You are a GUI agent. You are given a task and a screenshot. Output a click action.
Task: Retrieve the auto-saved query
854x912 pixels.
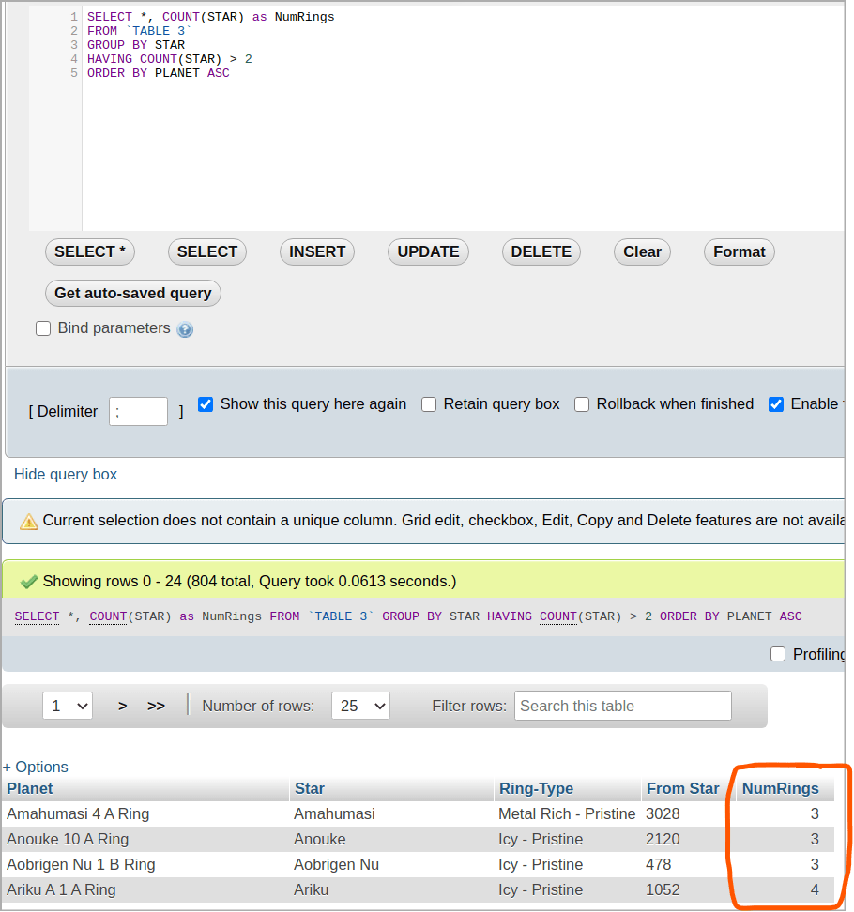point(132,293)
